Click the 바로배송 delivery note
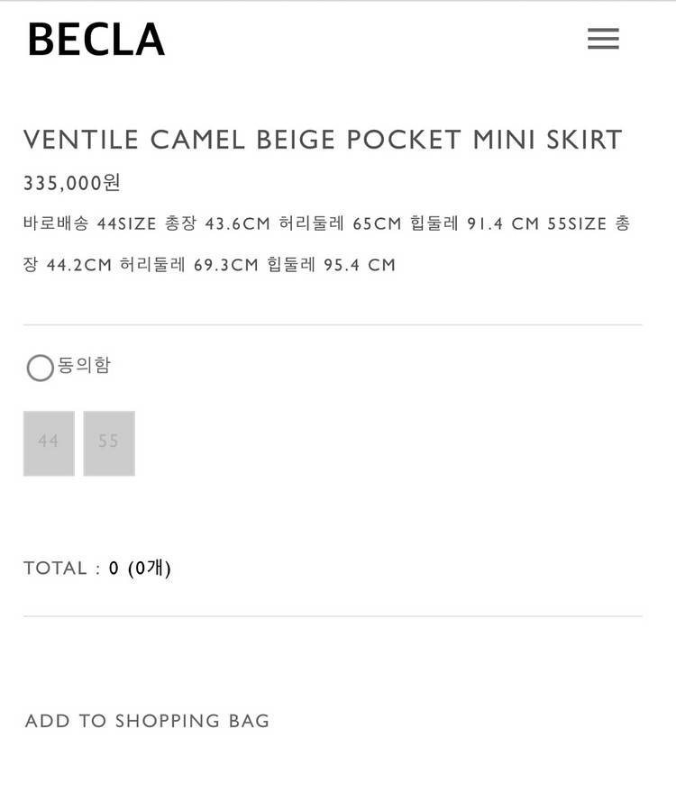The width and height of the screenshot is (676, 801). pos(56,223)
